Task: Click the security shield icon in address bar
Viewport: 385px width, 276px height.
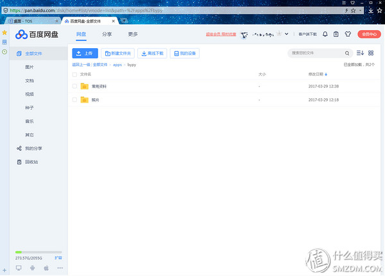Action: point(5,10)
